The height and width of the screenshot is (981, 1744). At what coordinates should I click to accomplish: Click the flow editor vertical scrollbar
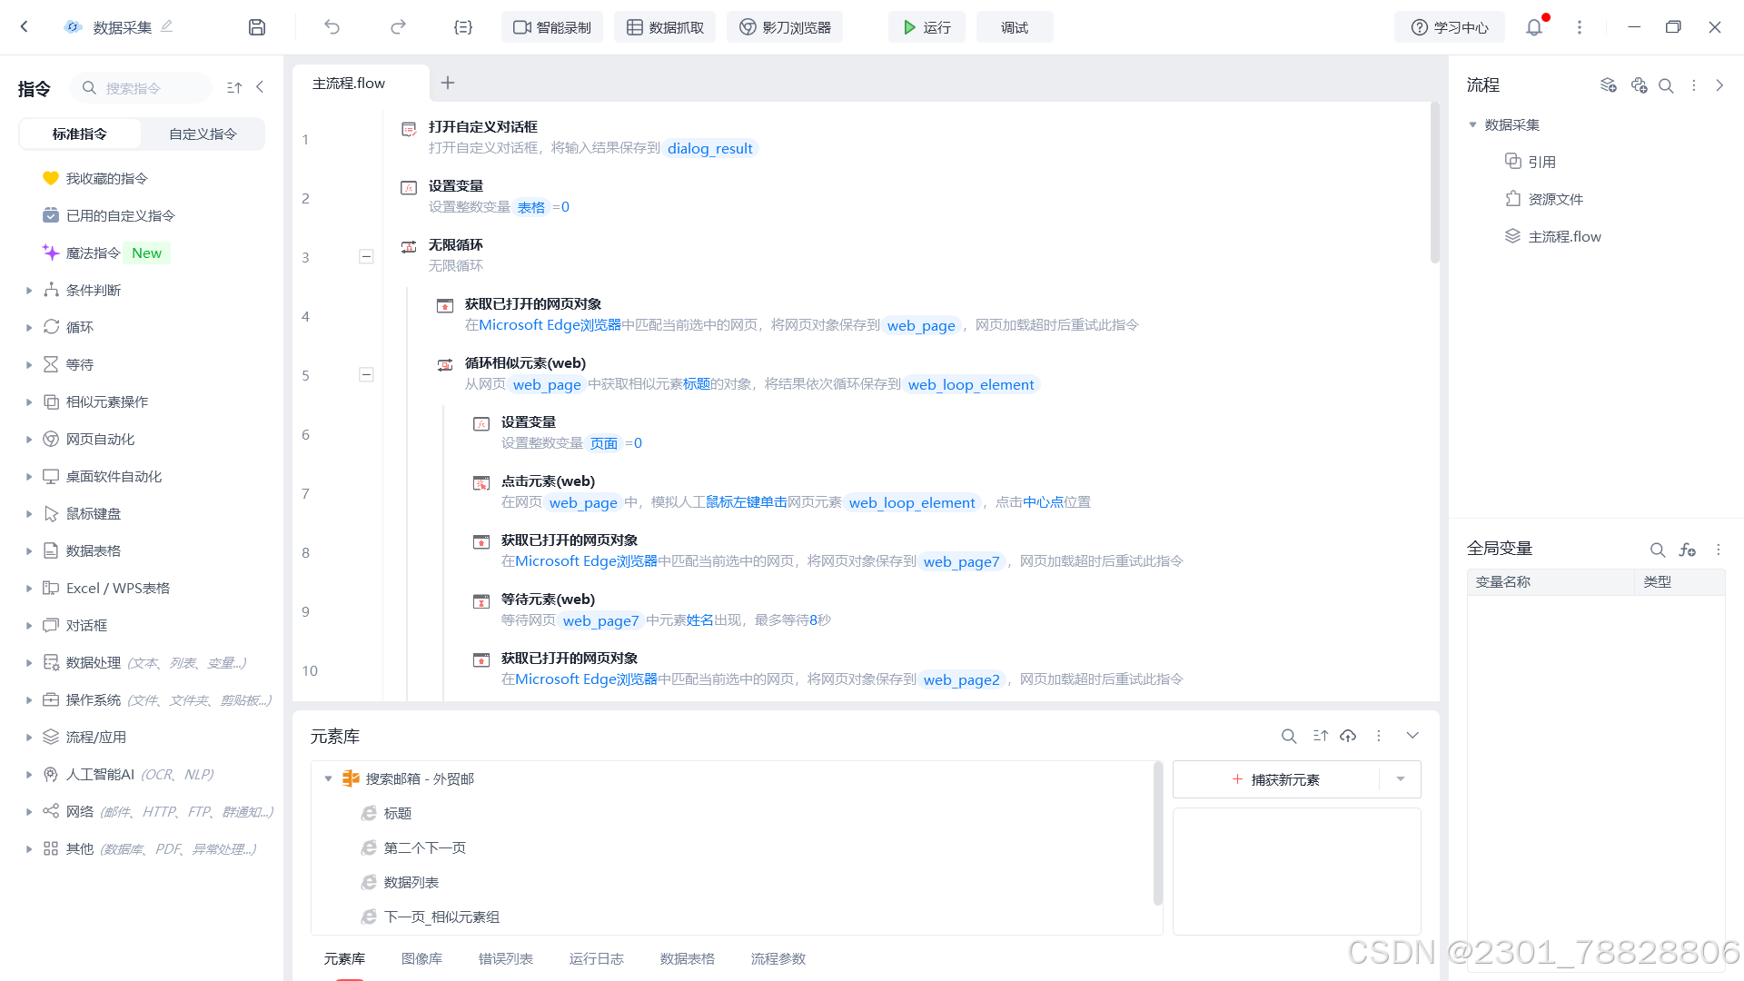[1435, 182]
